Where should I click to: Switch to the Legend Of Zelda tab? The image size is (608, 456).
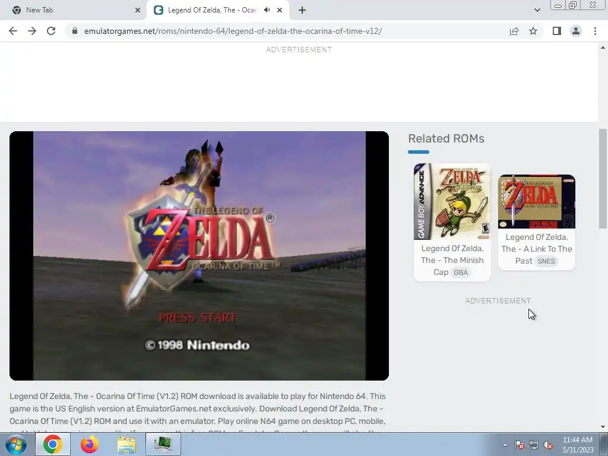218,10
